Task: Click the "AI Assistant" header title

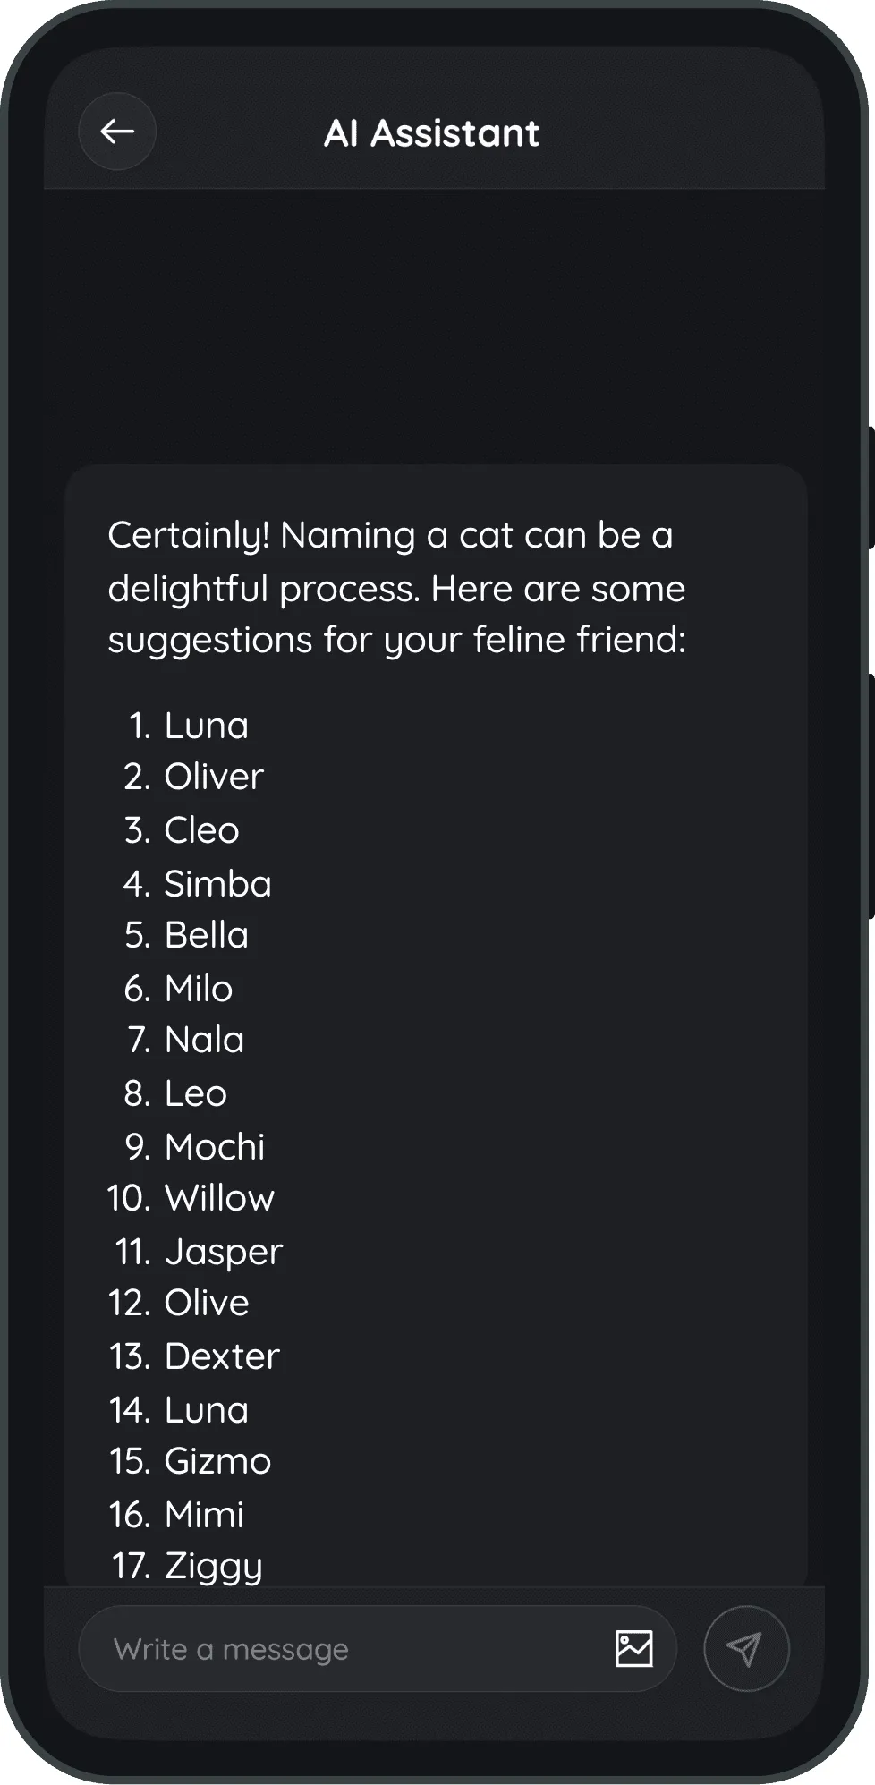Action: [431, 133]
